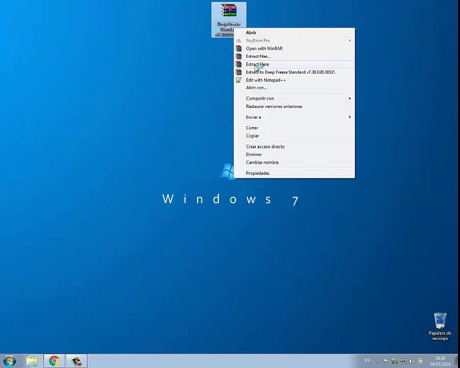Select Extract Here option
This screenshot has height=368, width=460.
pyautogui.click(x=294, y=64)
